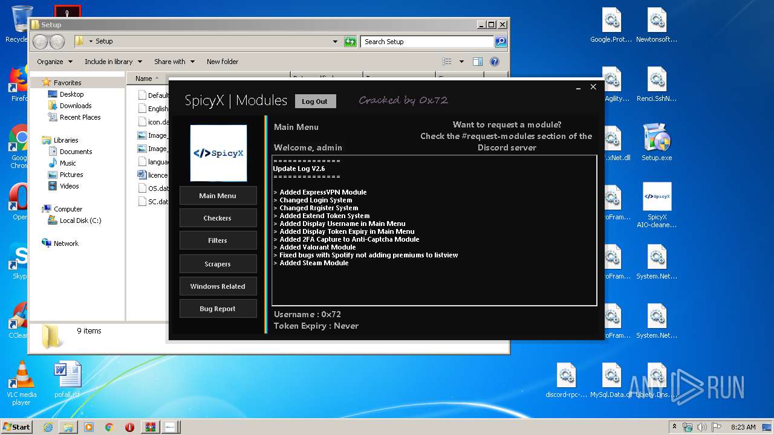Select the pofall.rtf desktop file
This screenshot has height=435, width=774.
tap(67, 379)
